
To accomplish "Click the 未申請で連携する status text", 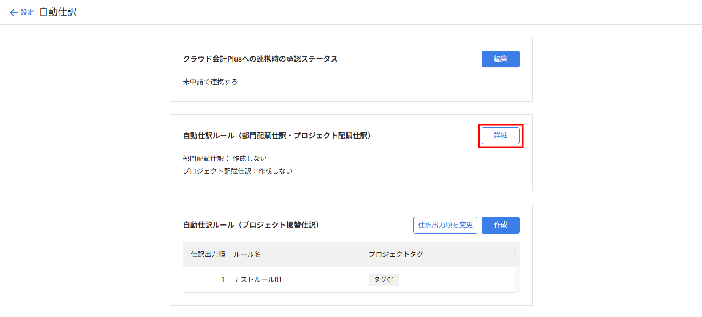I will pos(210,82).
